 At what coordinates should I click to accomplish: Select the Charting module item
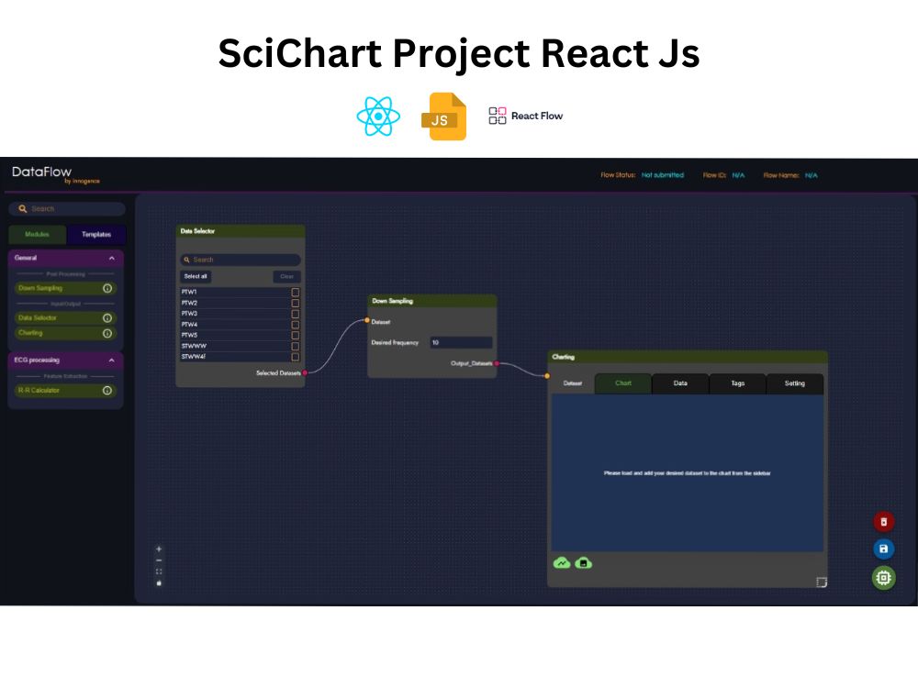pos(65,334)
